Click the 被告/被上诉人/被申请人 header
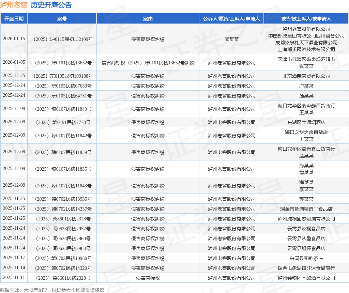Screen dimensions: 349x293 coord(306,19)
